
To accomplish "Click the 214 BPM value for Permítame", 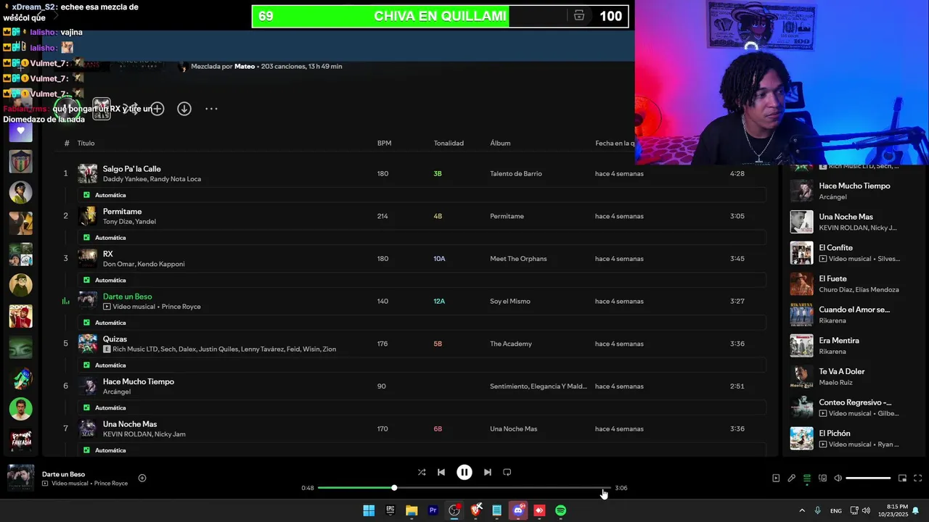I will pos(382,216).
